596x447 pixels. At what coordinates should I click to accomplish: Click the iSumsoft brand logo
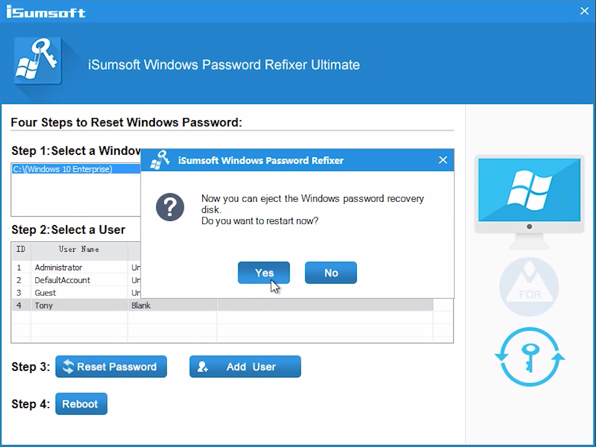(x=46, y=12)
